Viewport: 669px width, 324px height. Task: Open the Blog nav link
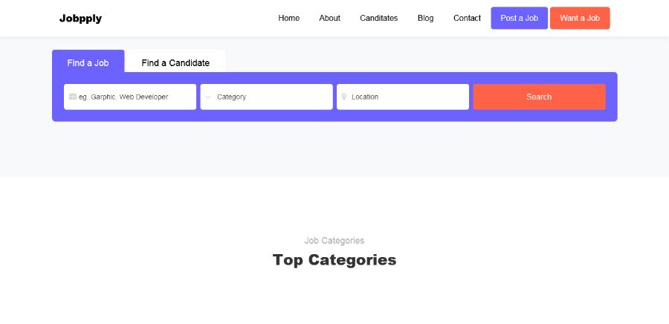pos(425,18)
